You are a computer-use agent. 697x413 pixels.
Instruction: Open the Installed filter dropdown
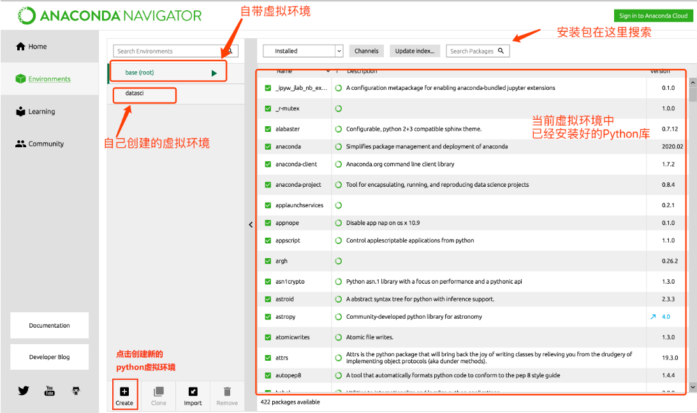[302, 50]
